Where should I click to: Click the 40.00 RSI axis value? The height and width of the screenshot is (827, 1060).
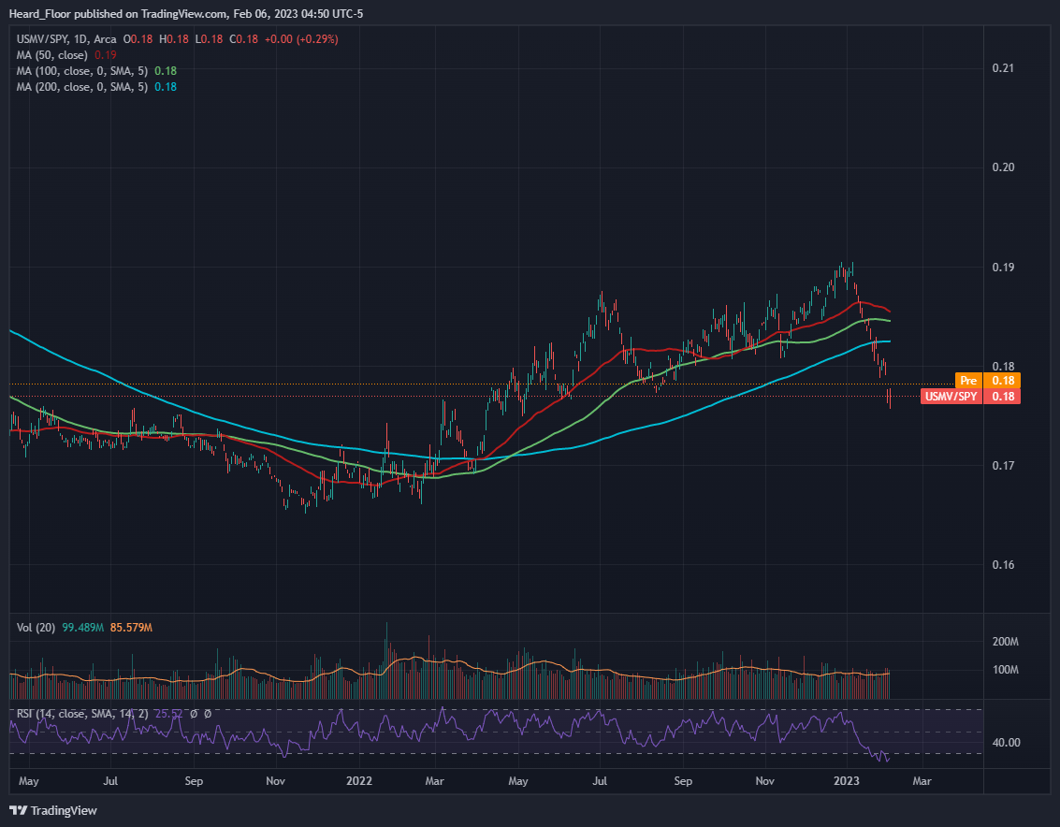tap(1006, 743)
